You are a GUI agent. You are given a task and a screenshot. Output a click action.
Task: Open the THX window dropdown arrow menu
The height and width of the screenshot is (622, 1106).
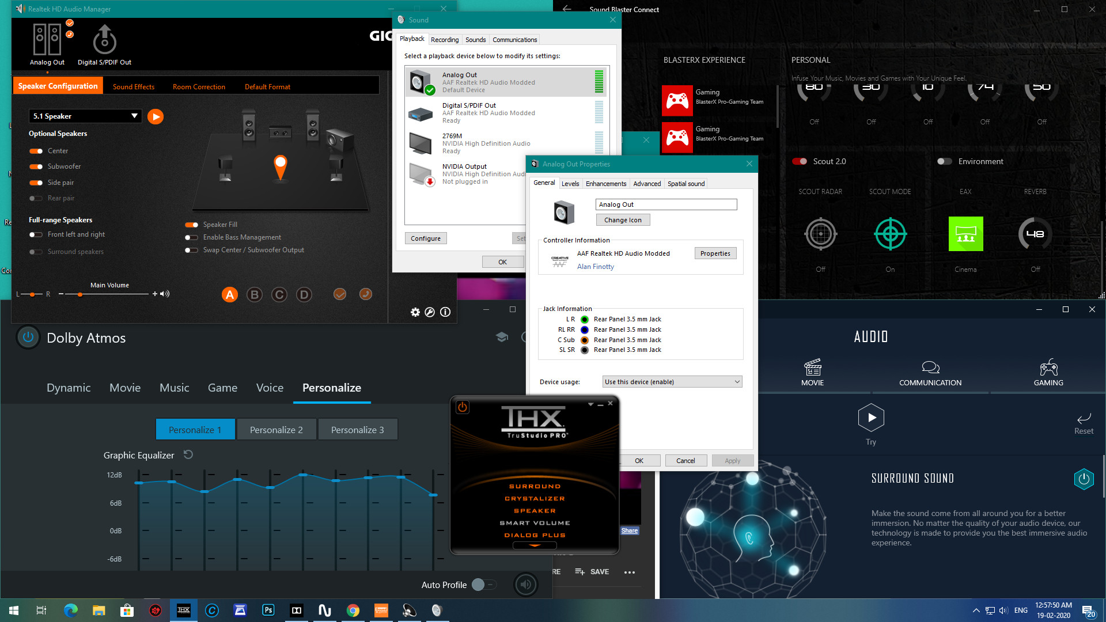[x=590, y=404]
